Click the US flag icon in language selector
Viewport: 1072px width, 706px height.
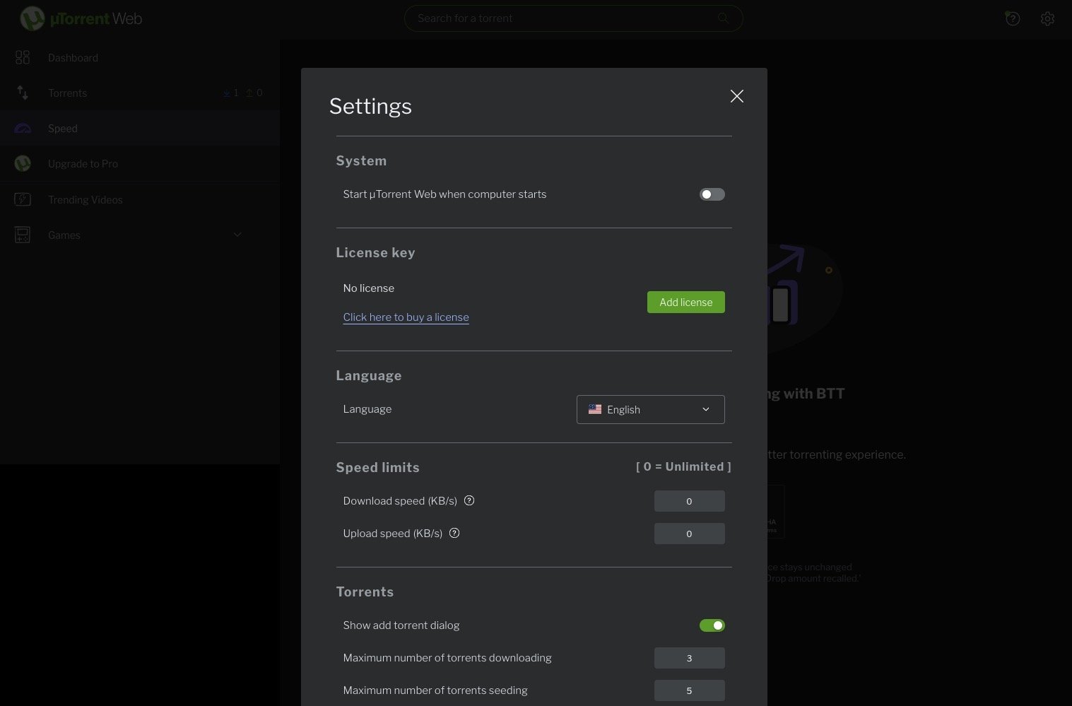pyautogui.click(x=595, y=409)
